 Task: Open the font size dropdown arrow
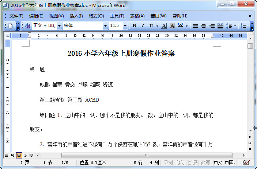click(x=125, y=26)
